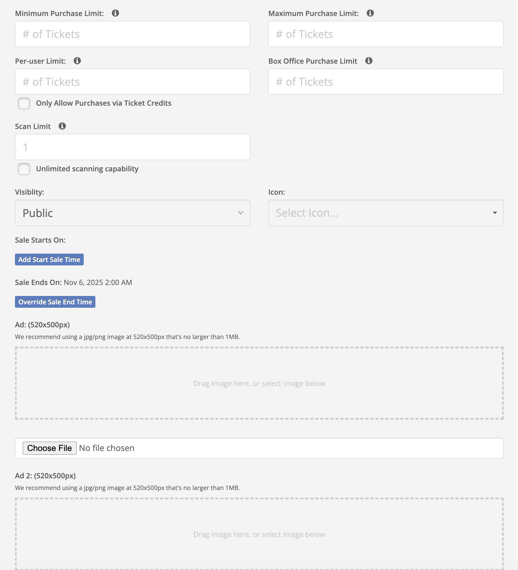
Task: Click info icon beside Maximum Purchase Limit
Action: click(370, 13)
